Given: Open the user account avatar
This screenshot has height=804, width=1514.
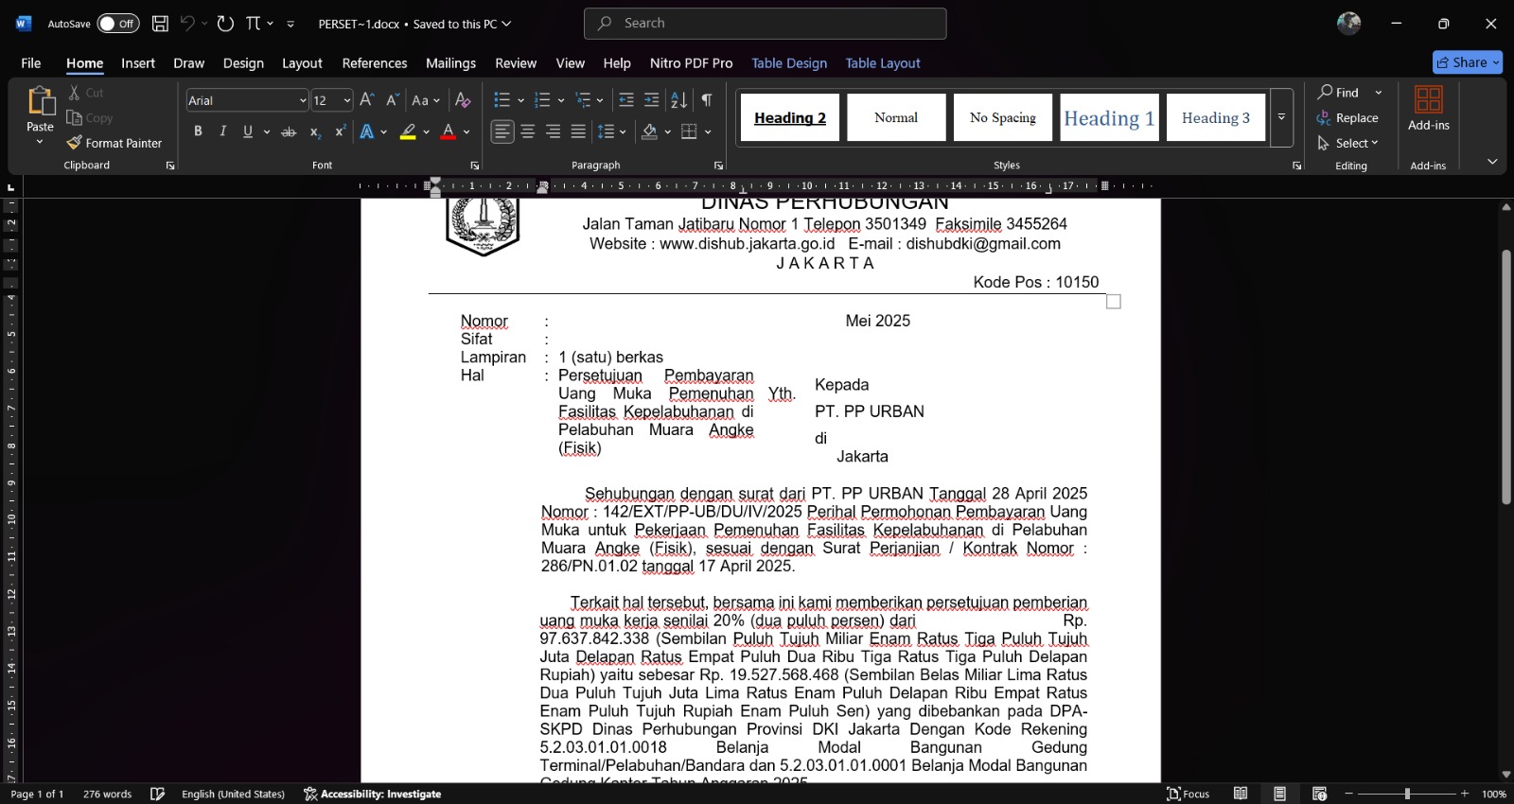Looking at the screenshot, I should 1348,24.
